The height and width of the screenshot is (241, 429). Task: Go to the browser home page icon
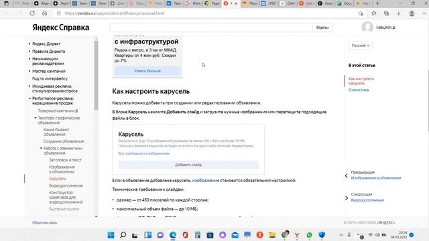click(45, 13)
